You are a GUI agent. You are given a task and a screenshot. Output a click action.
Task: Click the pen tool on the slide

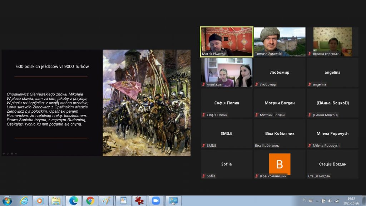tap(8, 153)
